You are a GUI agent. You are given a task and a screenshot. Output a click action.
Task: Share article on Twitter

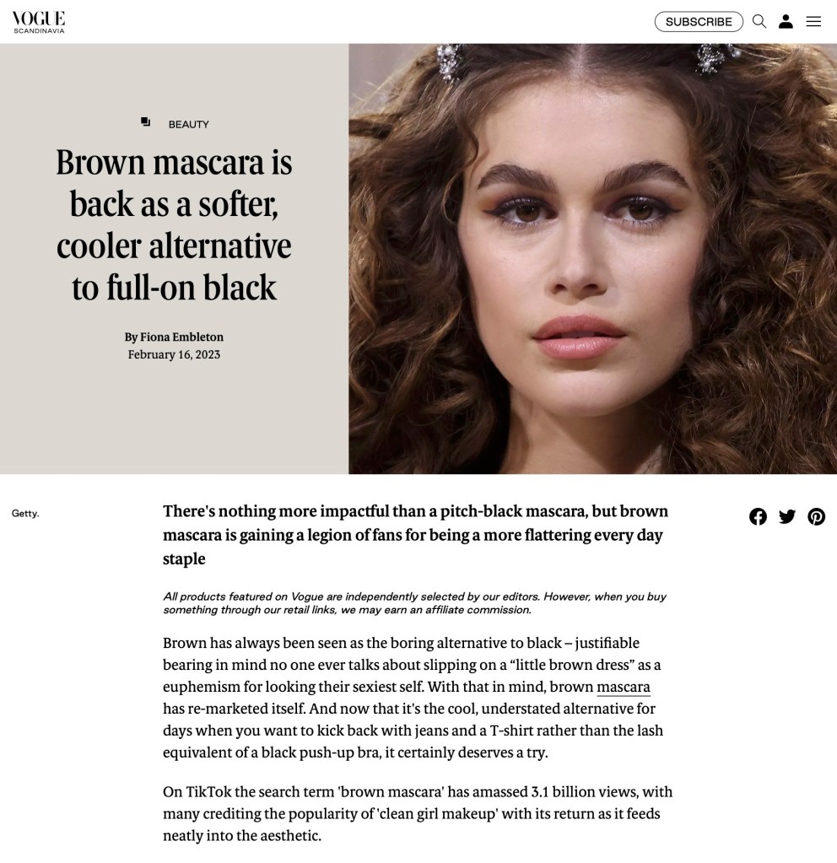(787, 516)
